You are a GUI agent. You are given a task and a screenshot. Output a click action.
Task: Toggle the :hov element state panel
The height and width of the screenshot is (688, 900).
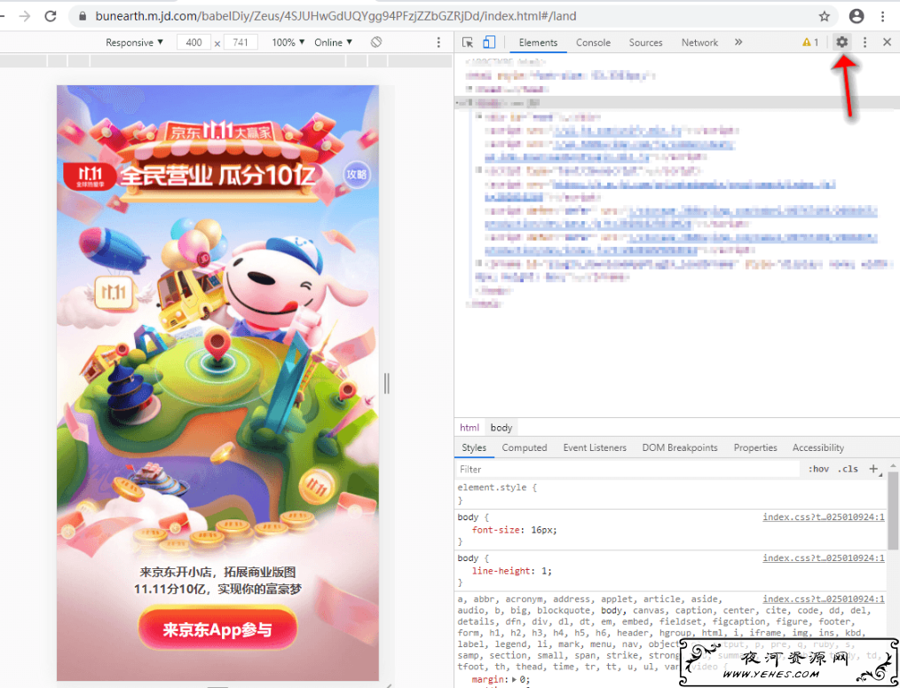click(818, 469)
